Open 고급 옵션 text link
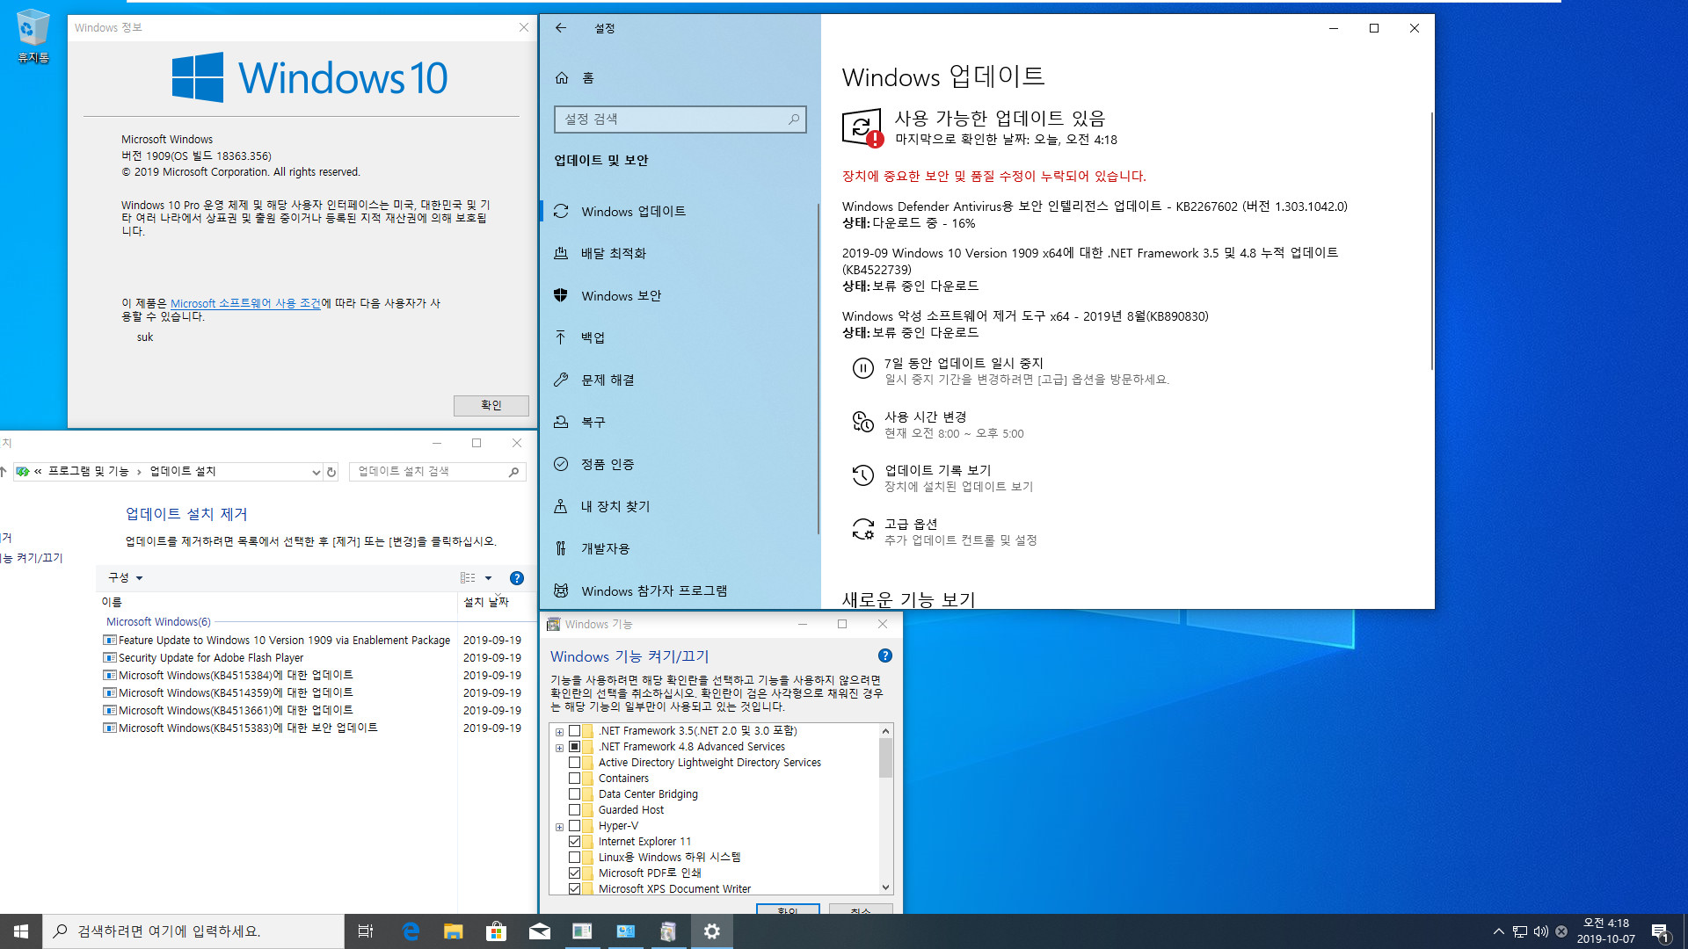 [911, 524]
